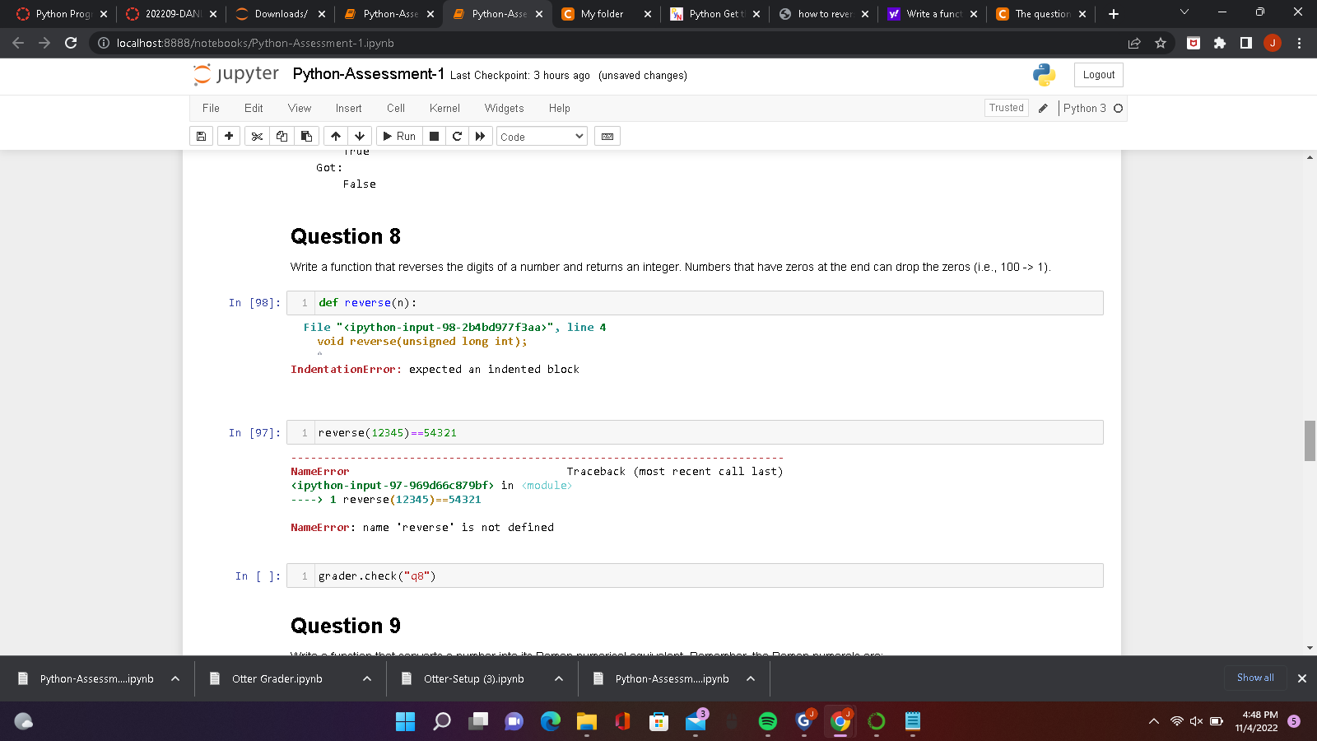Click the Logout button

coord(1098,75)
